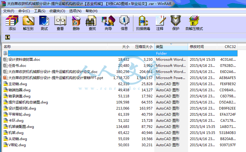Click the Word icon of 设计论文.doc
246x152 pixels.
click(x=5, y=71)
